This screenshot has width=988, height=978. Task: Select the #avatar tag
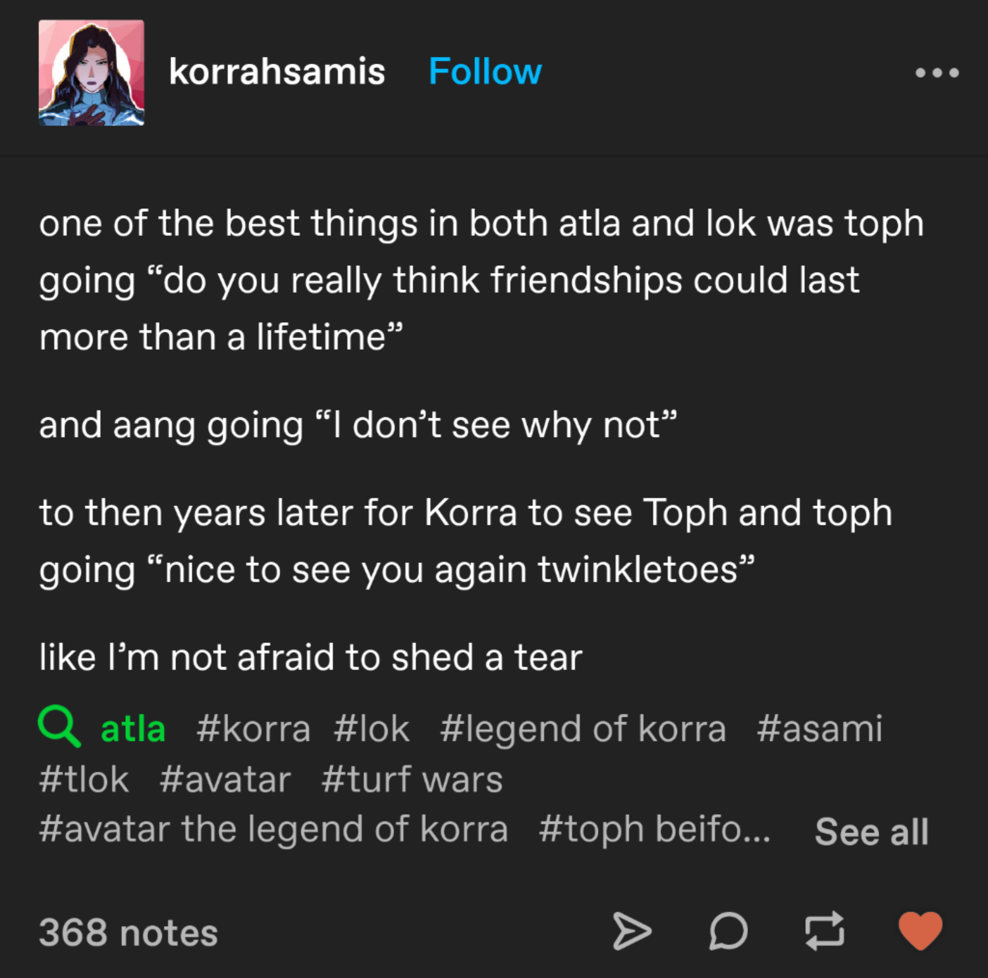[225, 780]
